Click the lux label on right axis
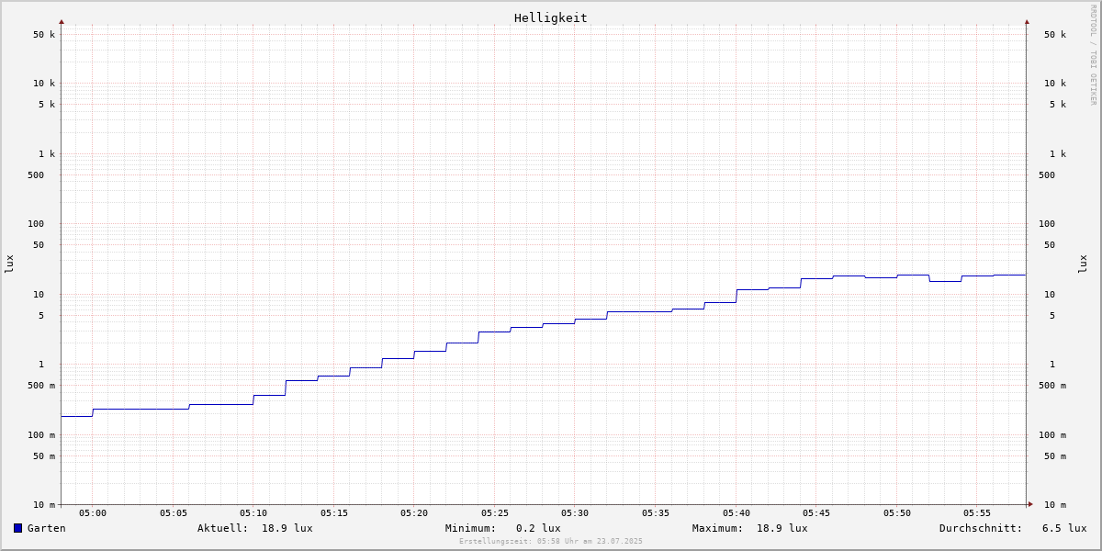 click(1083, 264)
